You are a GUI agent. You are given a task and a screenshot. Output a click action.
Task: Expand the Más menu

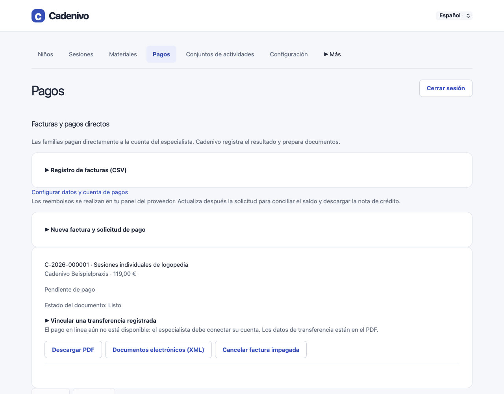[x=332, y=54]
